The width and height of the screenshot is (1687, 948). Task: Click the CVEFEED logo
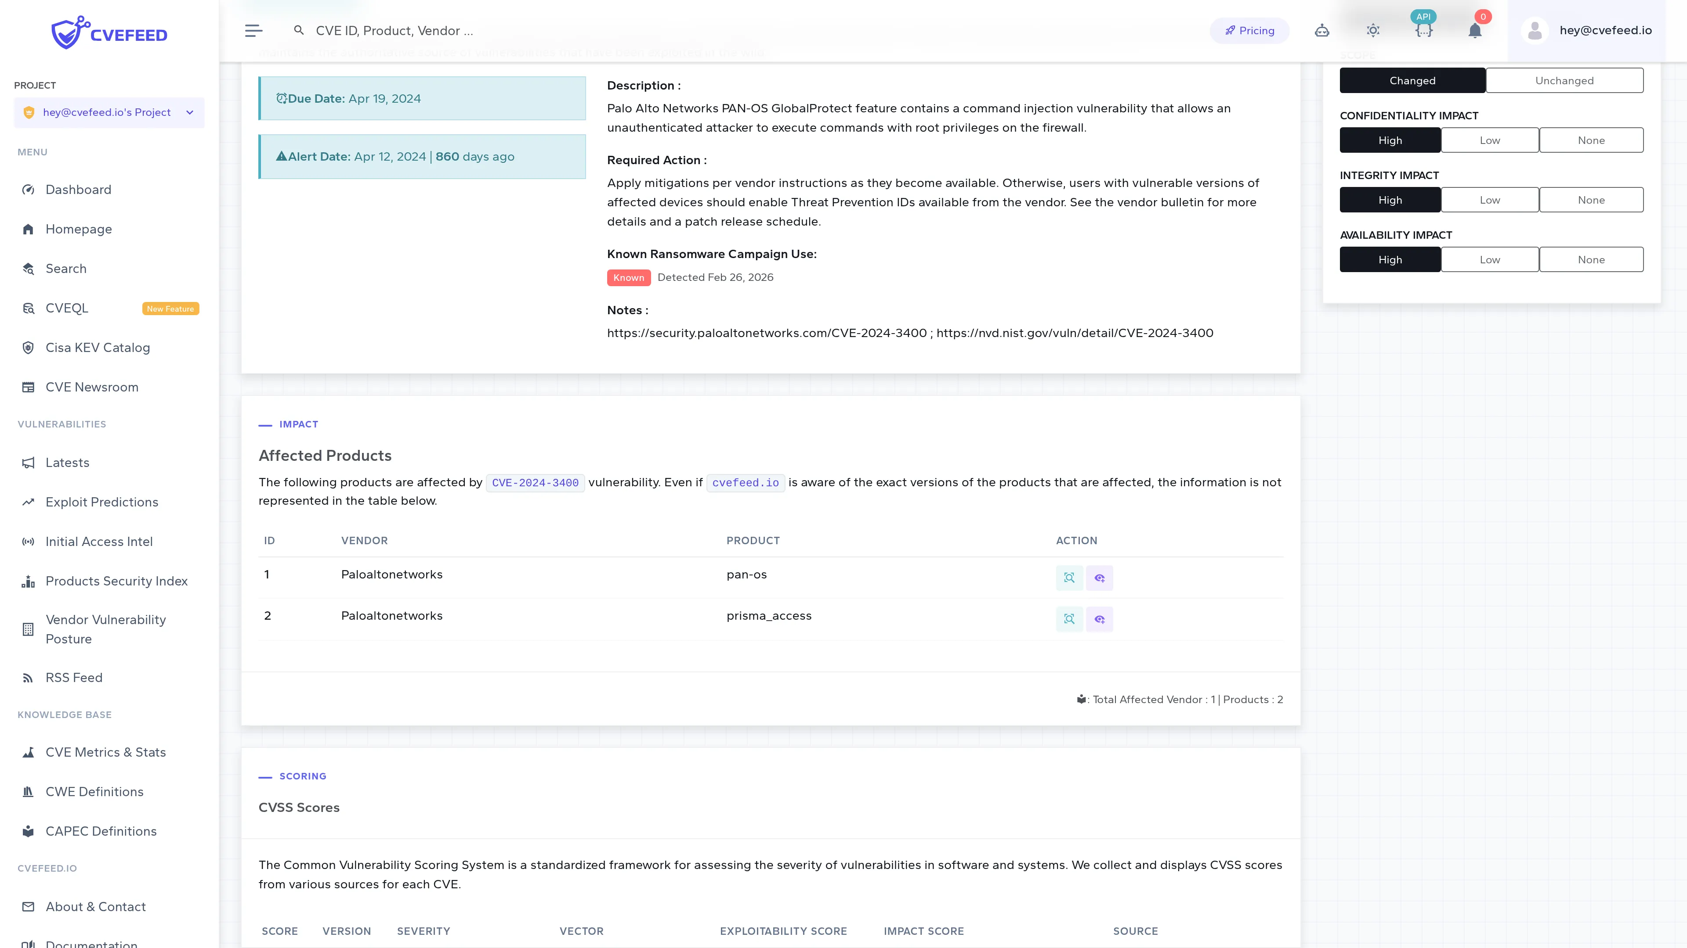109,32
